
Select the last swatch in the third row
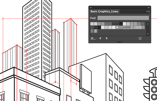(96, 31)
